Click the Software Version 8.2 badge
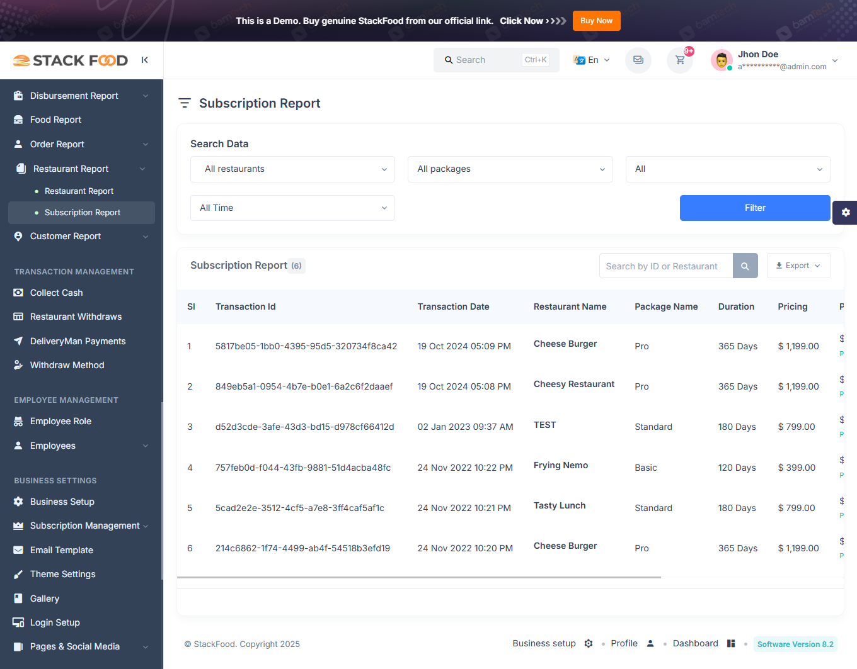This screenshot has height=669, width=857. tap(795, 644)
